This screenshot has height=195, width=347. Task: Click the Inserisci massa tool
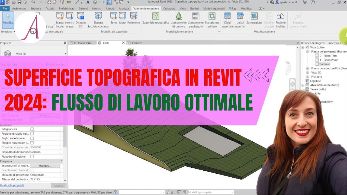pos(70,20)
